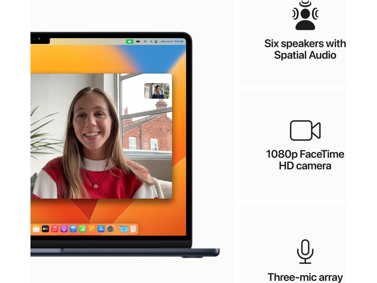Select the self-view thumbnail in FaceTime

click(x=157, y=91)
